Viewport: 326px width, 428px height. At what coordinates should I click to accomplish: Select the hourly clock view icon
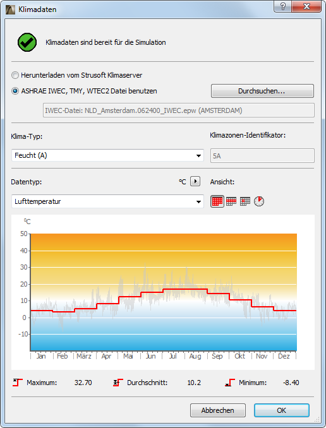click(x=259, y=201)
